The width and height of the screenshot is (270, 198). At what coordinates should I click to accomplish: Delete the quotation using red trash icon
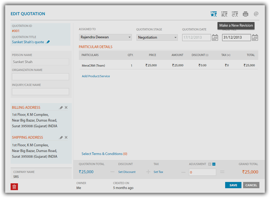click(x=14, y=186)
